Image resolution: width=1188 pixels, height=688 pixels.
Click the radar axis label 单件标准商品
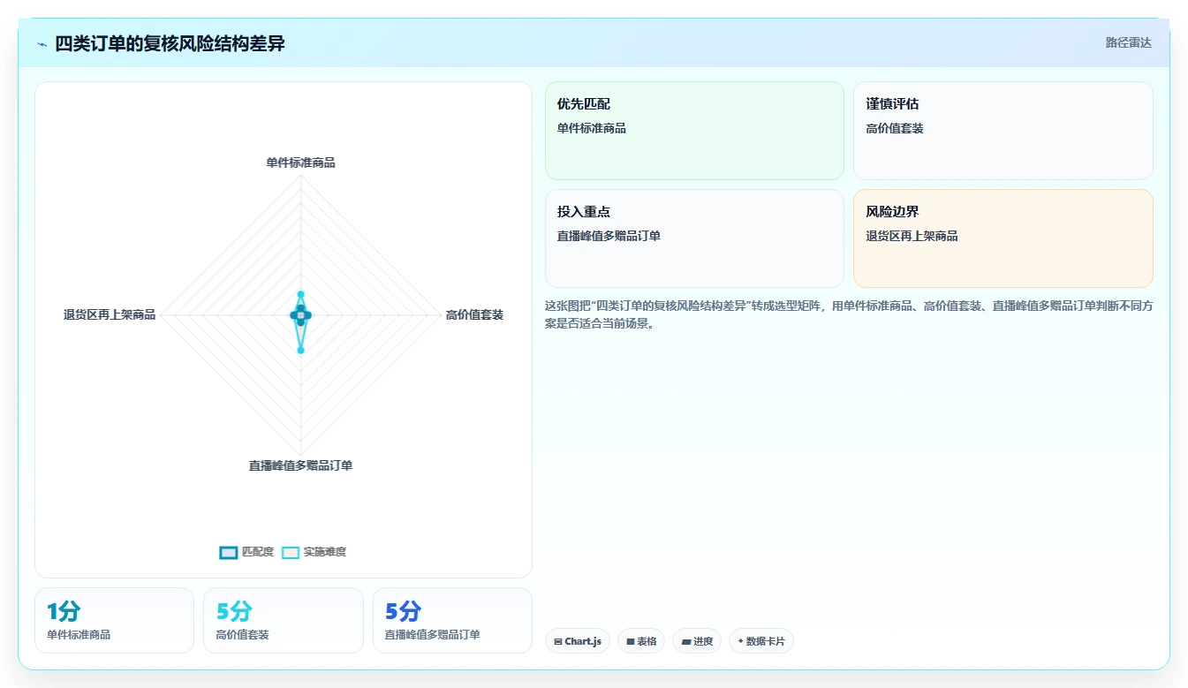tap(300, 163)
